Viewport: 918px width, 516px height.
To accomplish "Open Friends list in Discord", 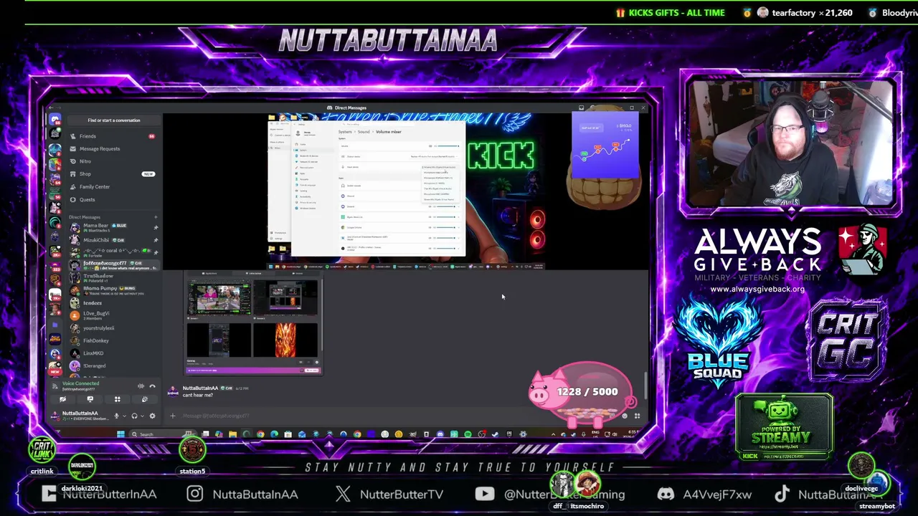I will point(113,136).
